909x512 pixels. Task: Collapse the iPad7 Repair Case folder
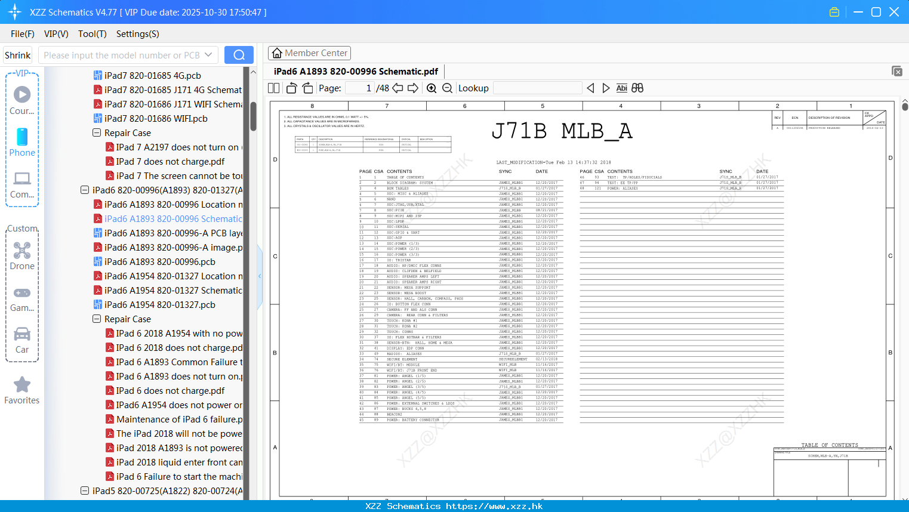click(x=97, y=132)
